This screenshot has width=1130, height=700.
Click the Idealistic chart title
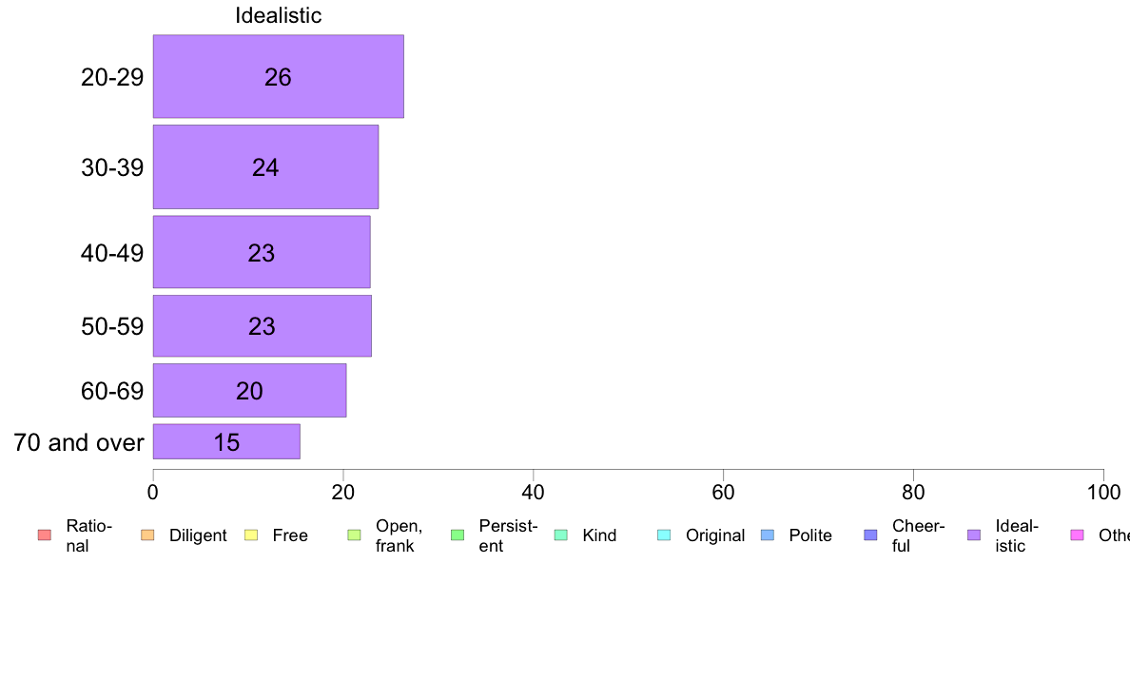coord(278,15)
